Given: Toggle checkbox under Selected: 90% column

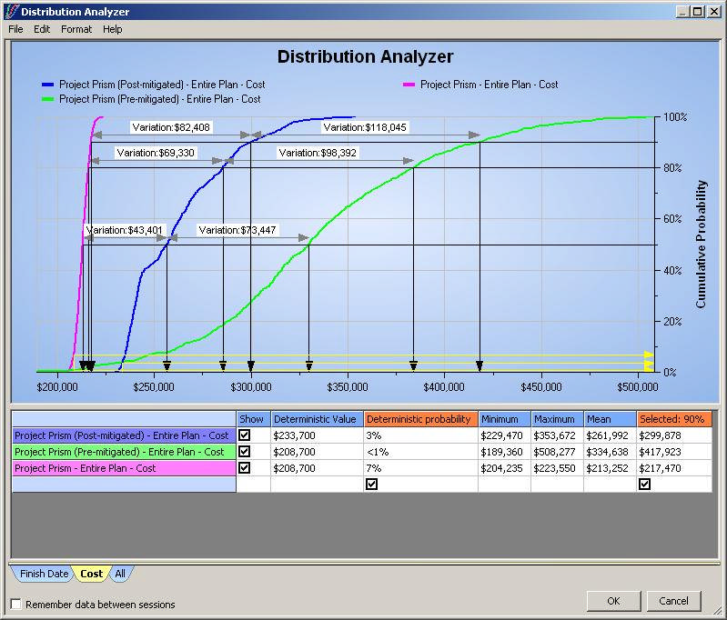Looking at the screenshot, I should click(644, 485).
